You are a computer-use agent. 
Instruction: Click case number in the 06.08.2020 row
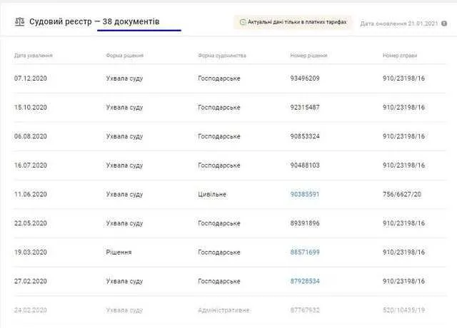pos(403,136)
